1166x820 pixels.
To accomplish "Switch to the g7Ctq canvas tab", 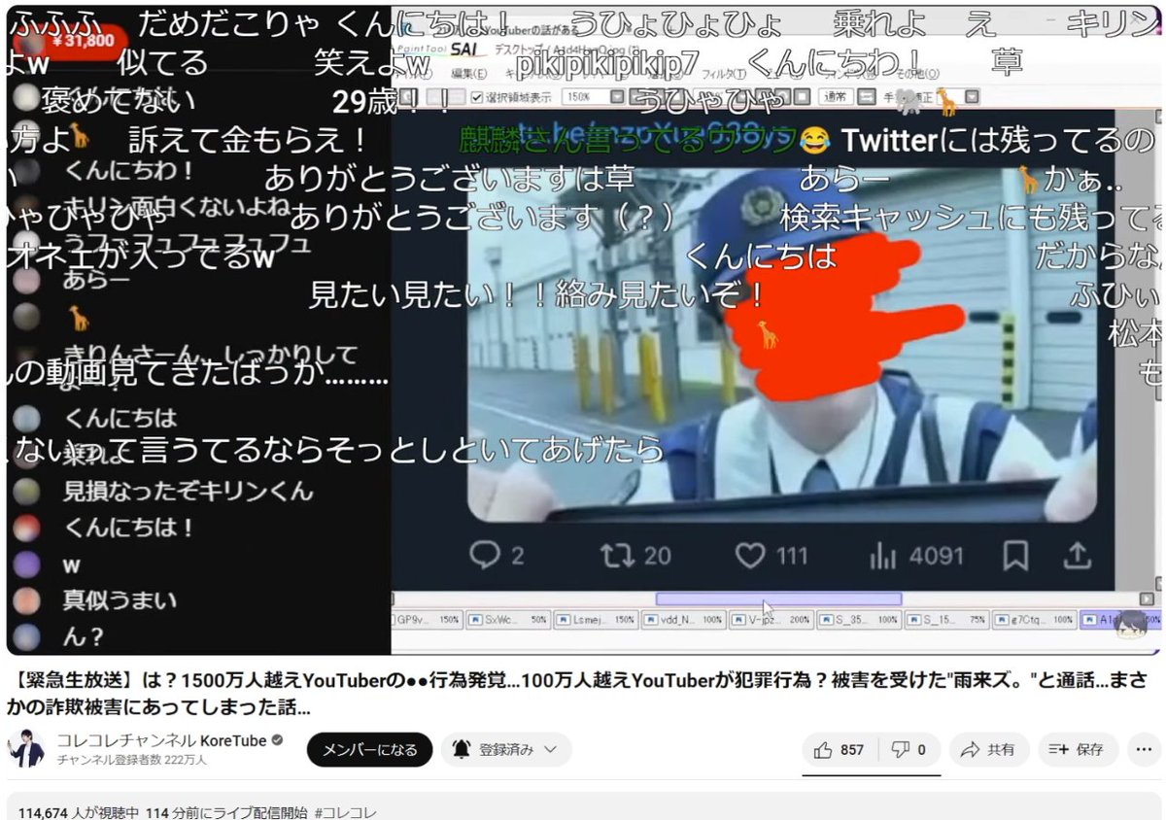I will pos(1035,619).
